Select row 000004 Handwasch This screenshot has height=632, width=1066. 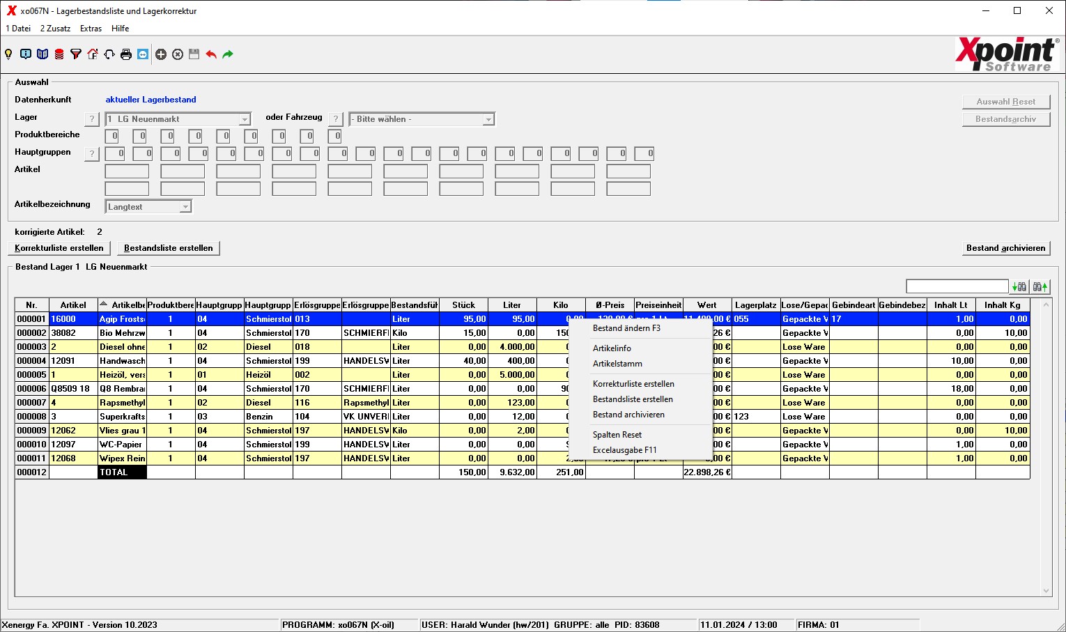point(522,361)
